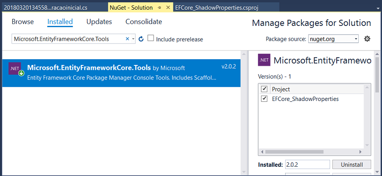The image size is (382, 176).
Task: Click the package description text in list
Action: [x=121, y=78]
